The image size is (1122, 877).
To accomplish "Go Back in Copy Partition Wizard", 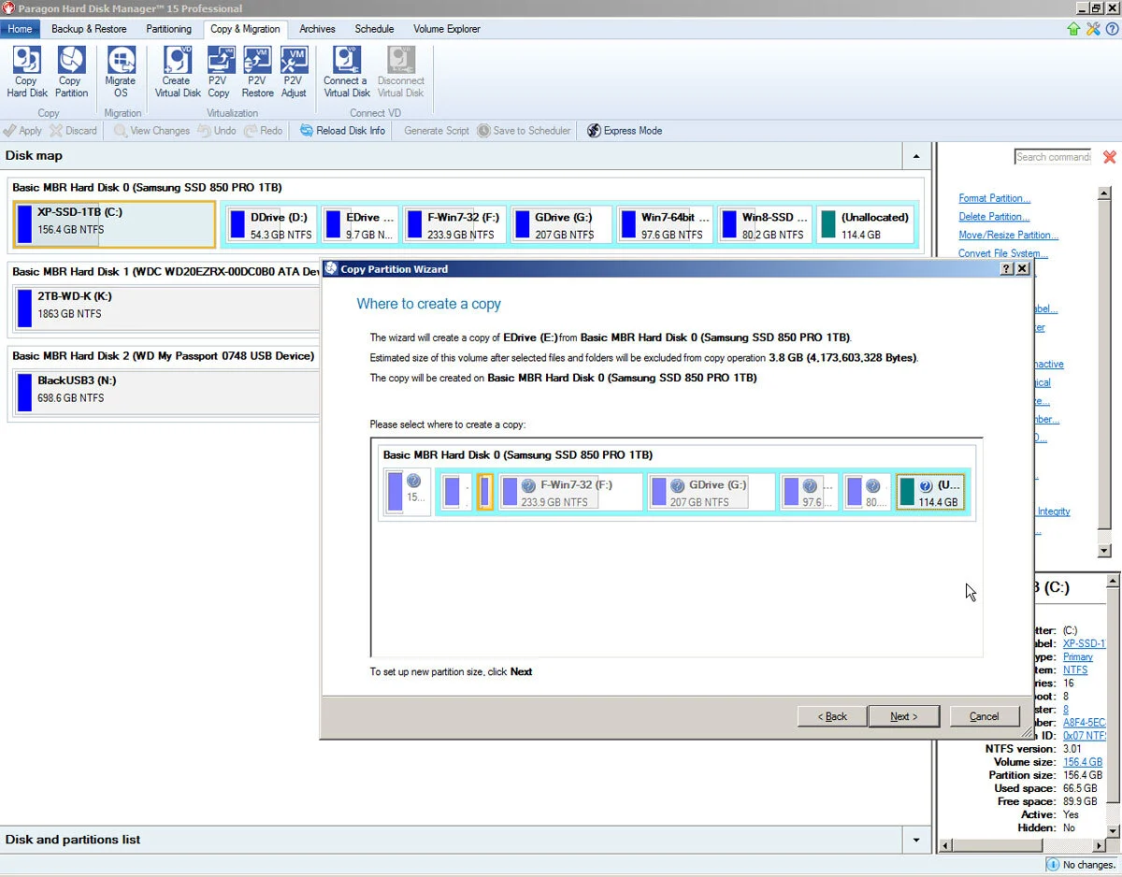I will (x=832, y=716).
